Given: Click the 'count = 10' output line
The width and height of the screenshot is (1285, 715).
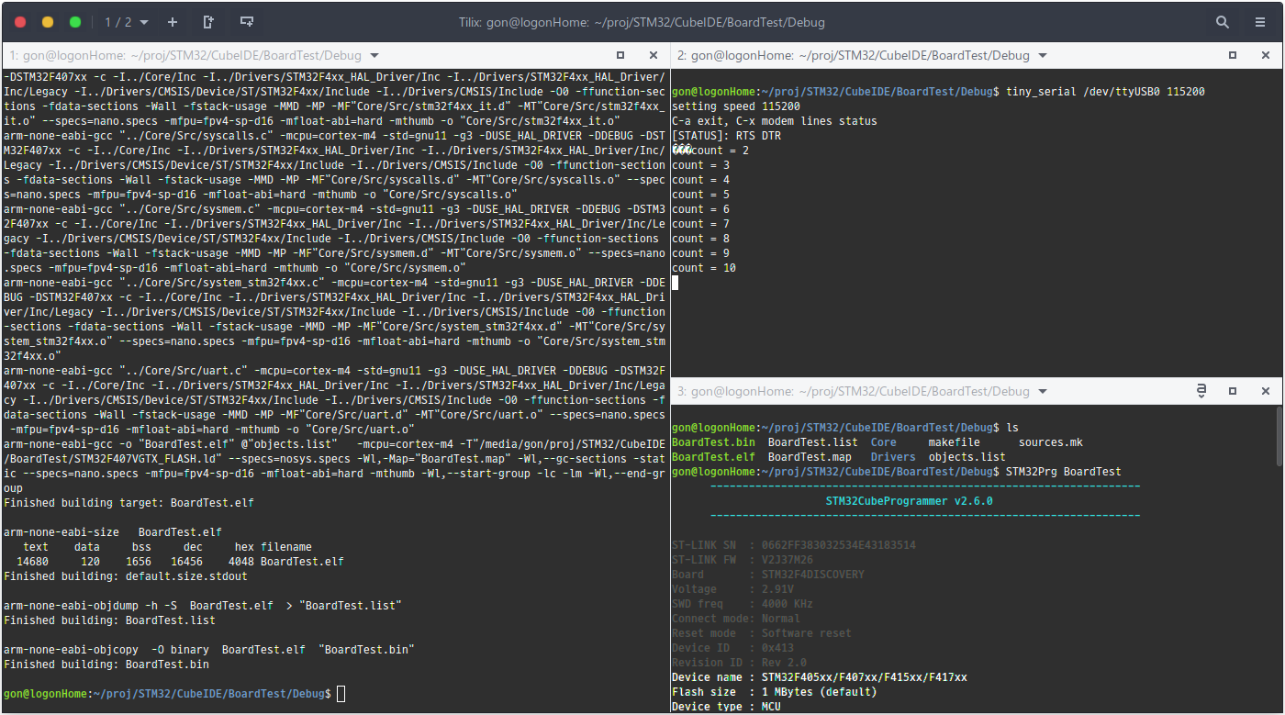Looking at the screenshot, I should click(704, 268).
